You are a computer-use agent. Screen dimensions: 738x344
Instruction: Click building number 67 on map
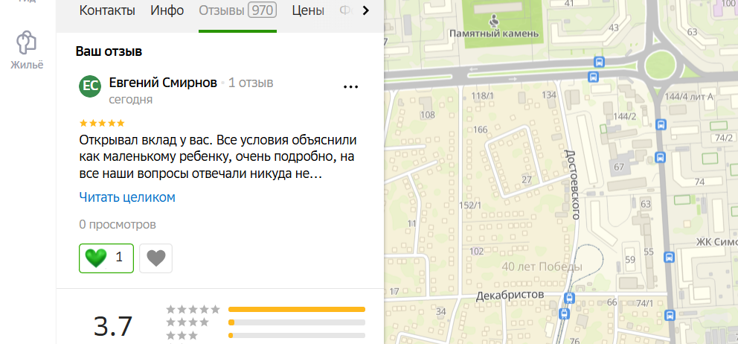pyautogui.click(x=619, y=168)
